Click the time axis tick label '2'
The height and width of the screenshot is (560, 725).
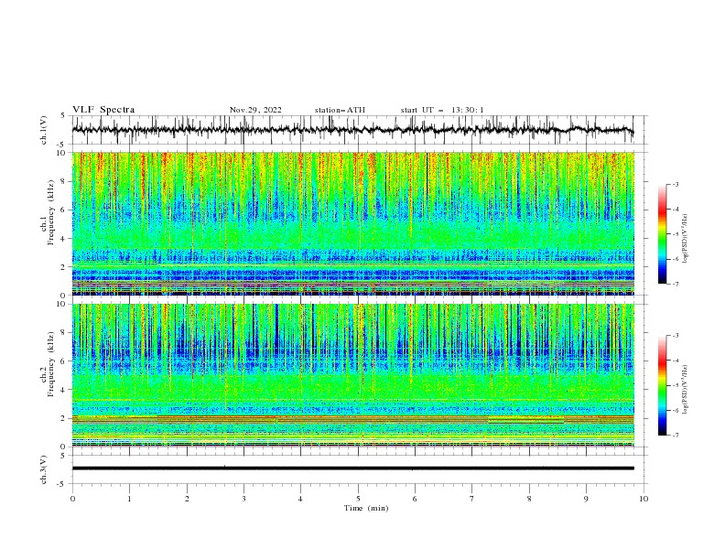click(187, 499)
